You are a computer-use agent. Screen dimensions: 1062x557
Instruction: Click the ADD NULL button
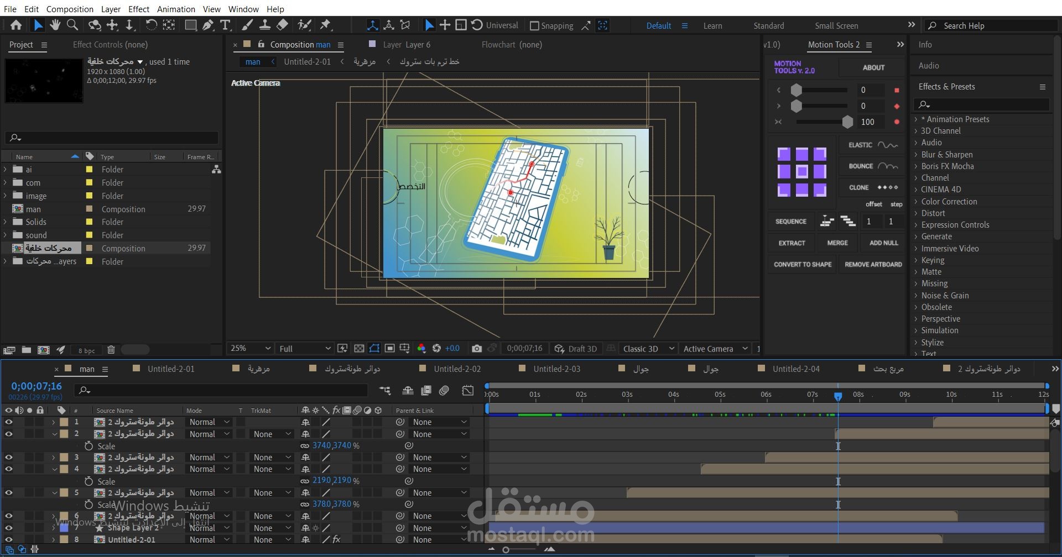tap(883, 243)
